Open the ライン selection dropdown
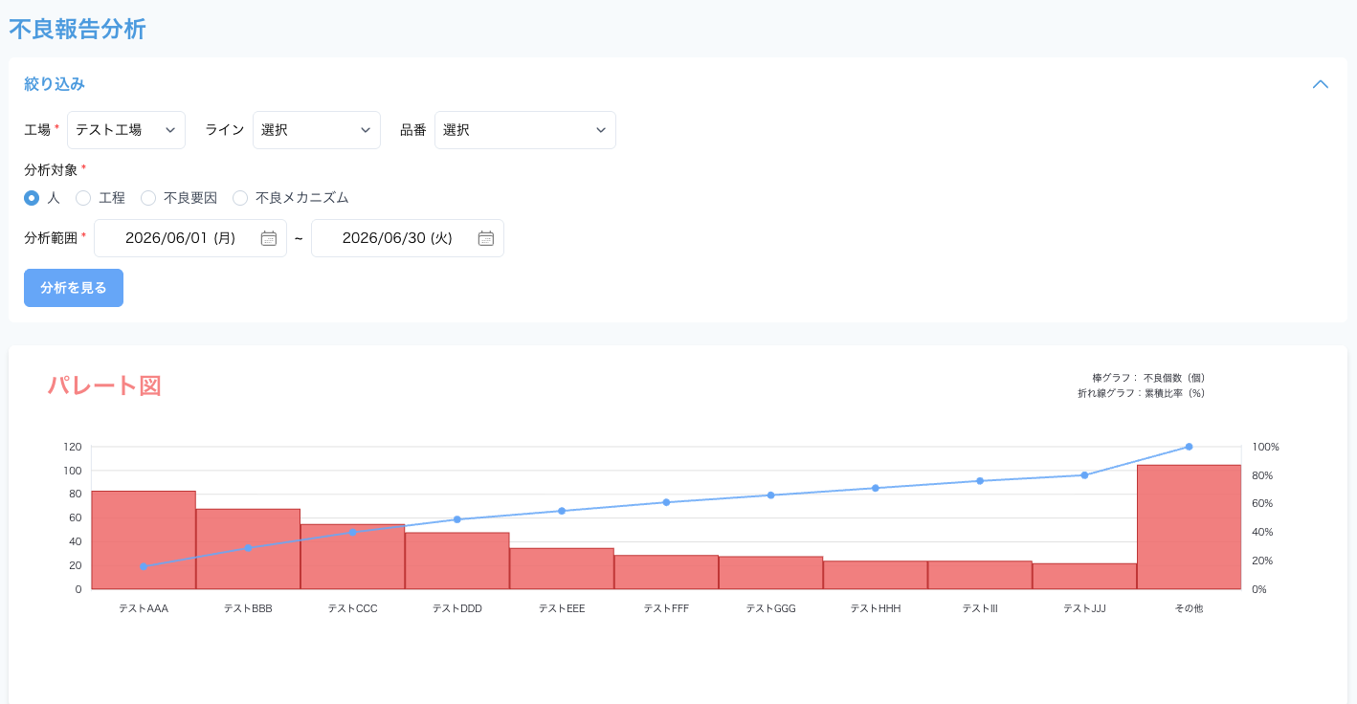The height and width of the screenshot is (704, 1357). [317, 130]
